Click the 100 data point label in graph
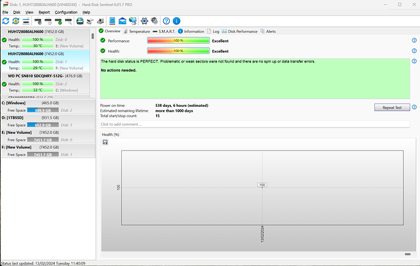Screen dimensions: 420x266 point(262,185)
